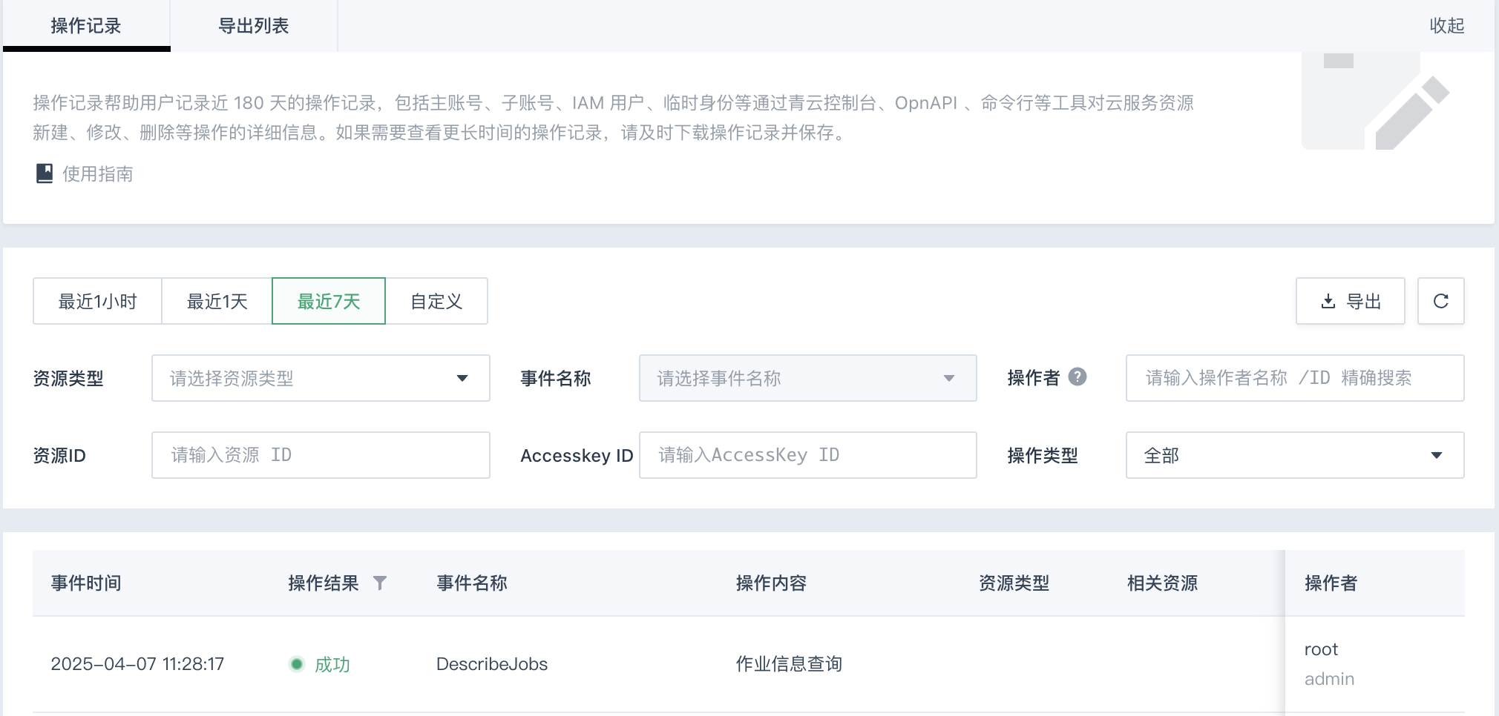Click the help icon beside 操作者
Viewport: 1499px width, 716px height.
tap(1077, 377)
